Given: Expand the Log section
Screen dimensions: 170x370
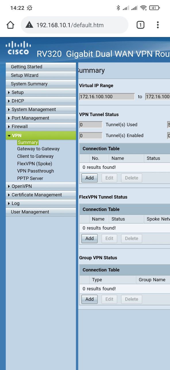Looking at the screenshot, I should point(41,203).
